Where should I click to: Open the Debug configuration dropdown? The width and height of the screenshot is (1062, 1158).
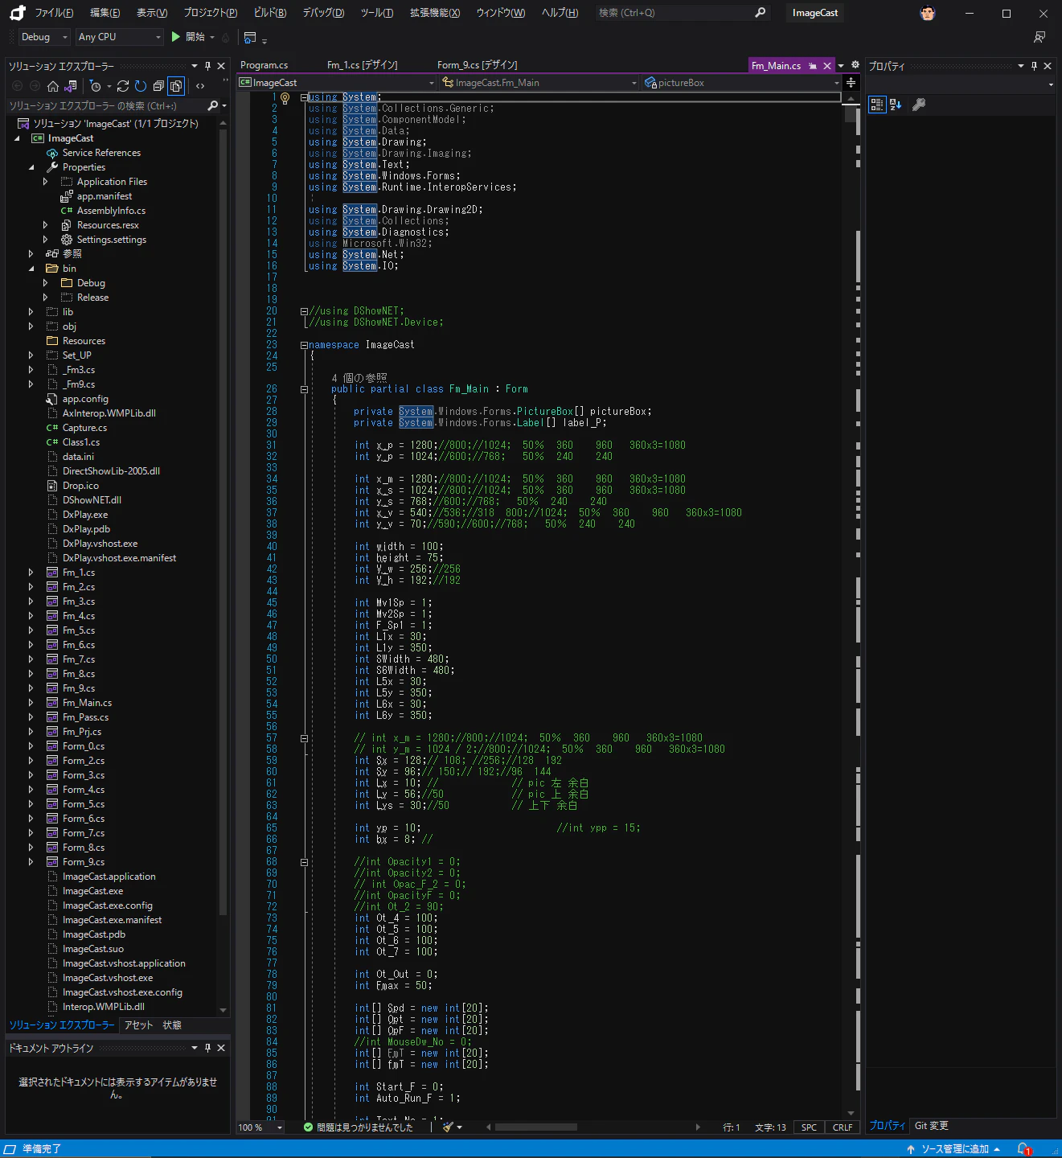pyautogui.click(x=43, y=37)
